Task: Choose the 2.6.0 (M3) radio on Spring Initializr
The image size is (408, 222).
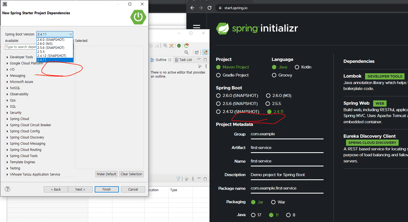Action: pyautogui.click(x=268, y=96)
